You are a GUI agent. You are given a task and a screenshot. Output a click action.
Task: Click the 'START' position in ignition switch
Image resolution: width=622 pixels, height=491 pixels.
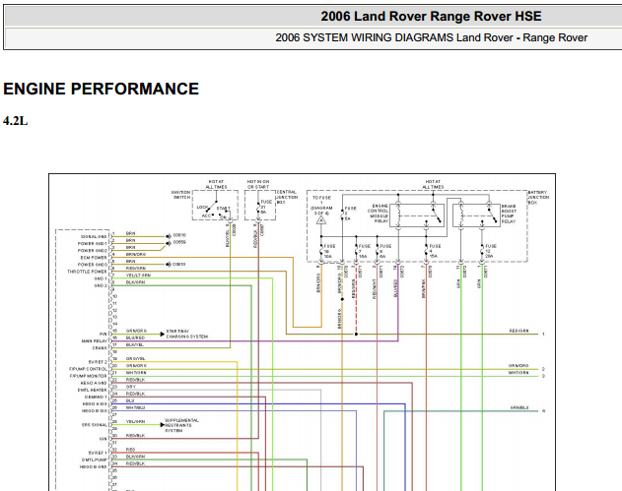click(224, 209)
